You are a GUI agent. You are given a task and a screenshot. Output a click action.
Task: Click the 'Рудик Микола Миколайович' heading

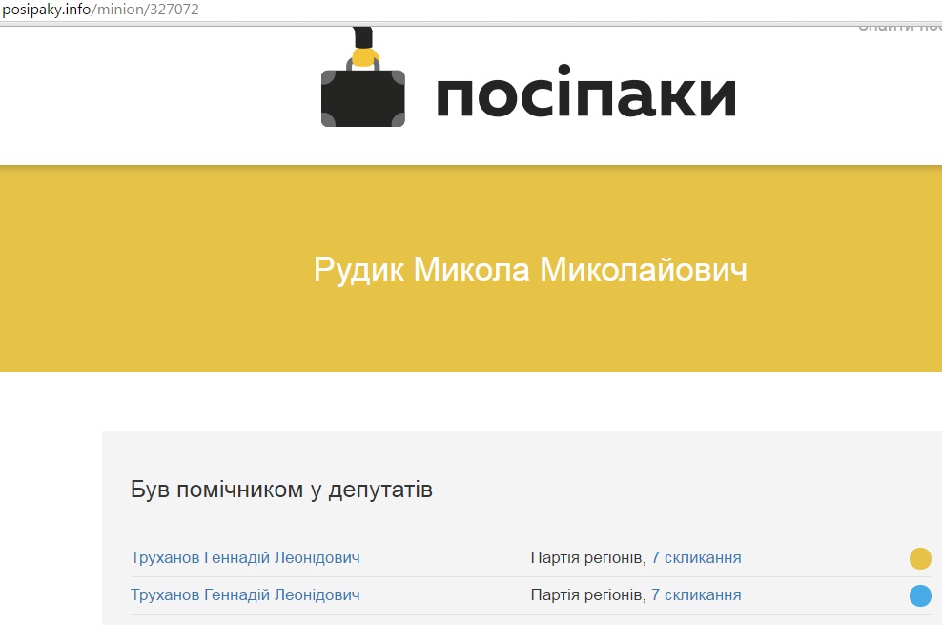530,270
